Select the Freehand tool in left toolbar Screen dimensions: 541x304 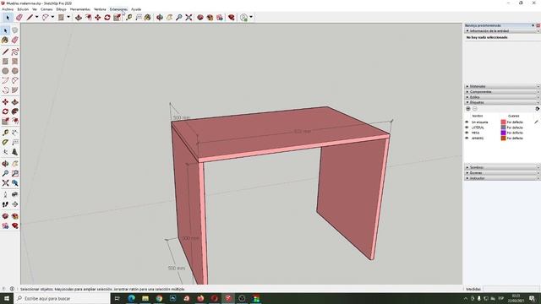(x=15, y=52)
